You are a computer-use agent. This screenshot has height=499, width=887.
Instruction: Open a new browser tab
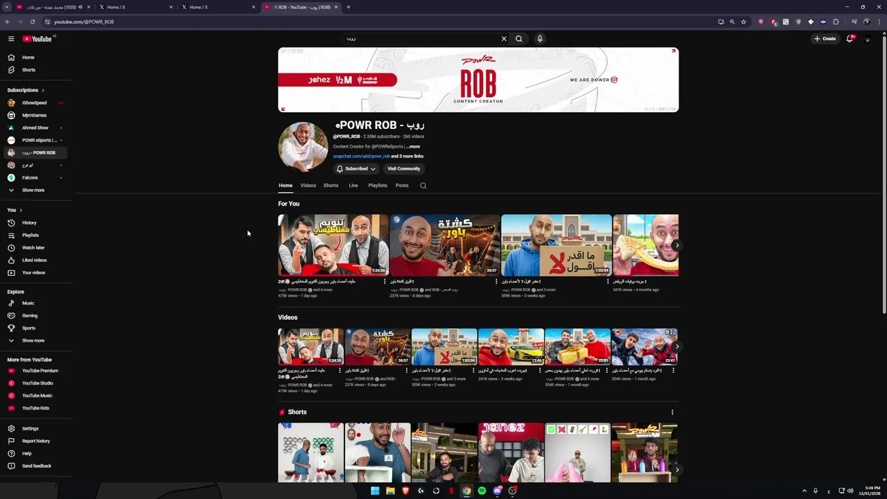point(348,7)
